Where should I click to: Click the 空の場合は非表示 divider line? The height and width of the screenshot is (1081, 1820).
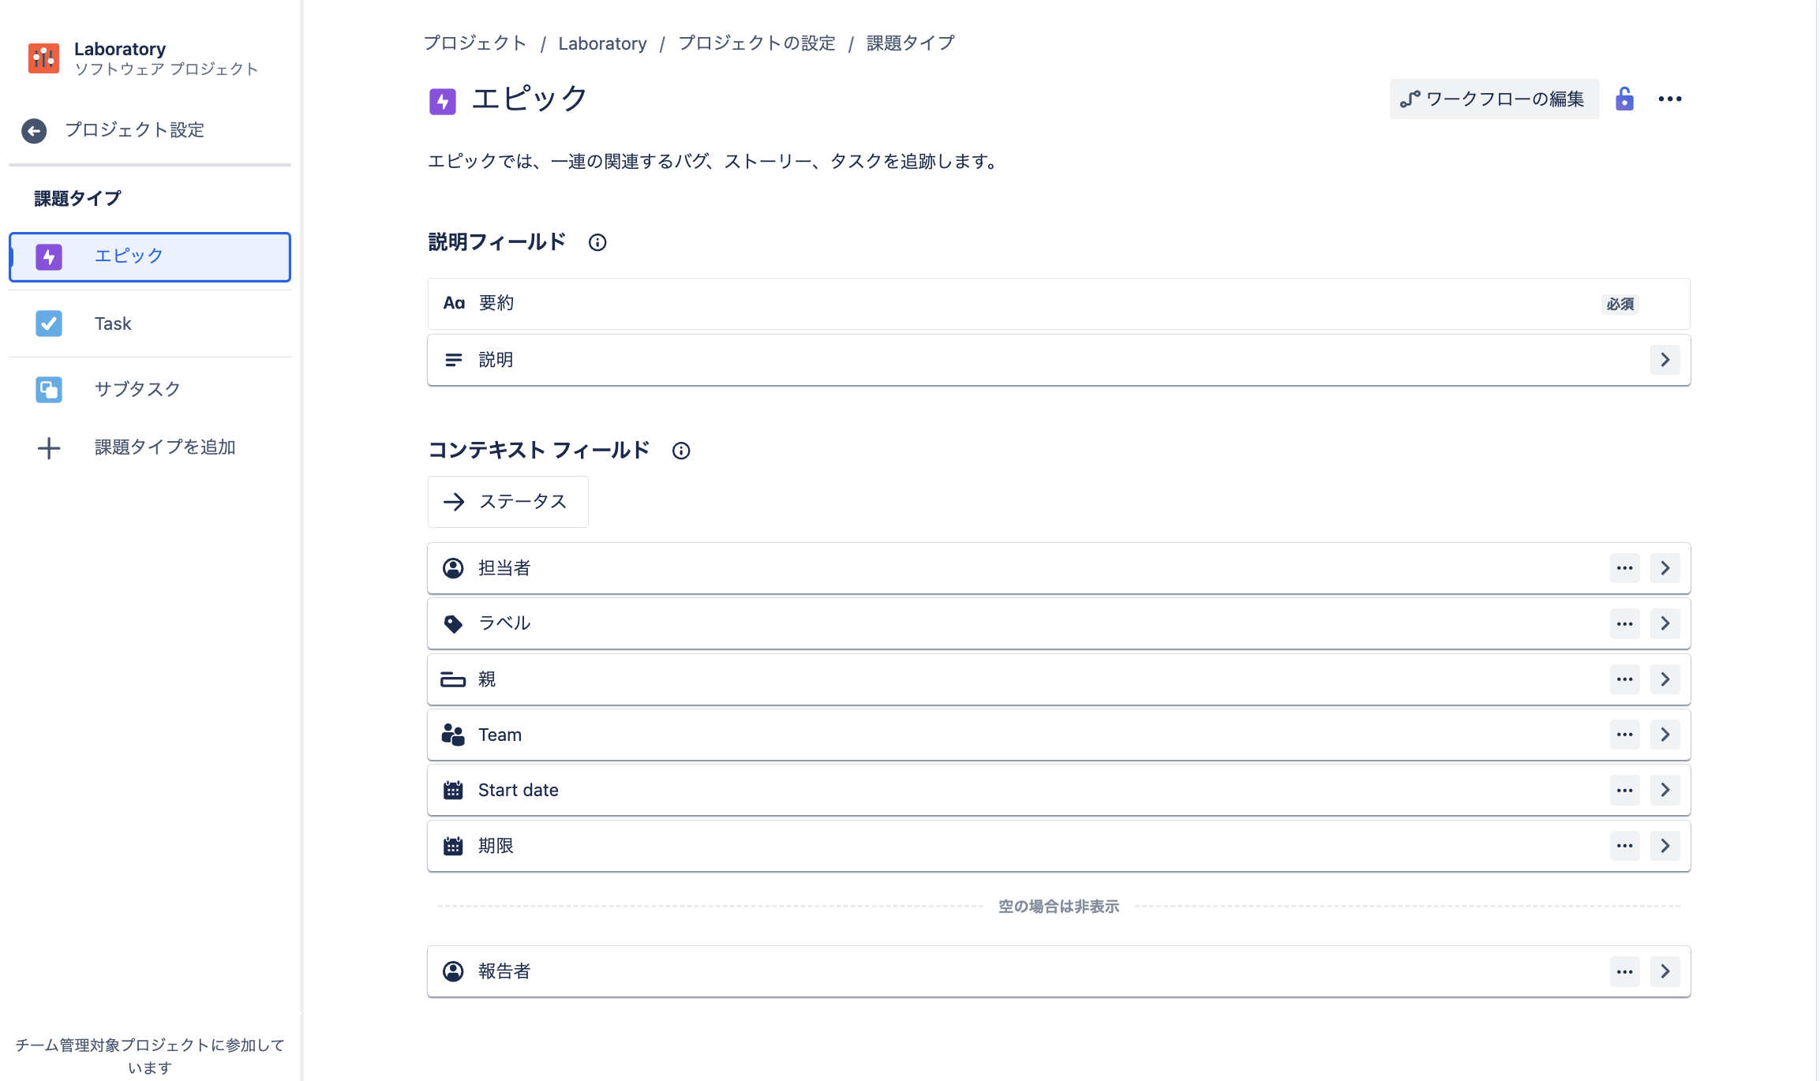tap(1058, 907)
